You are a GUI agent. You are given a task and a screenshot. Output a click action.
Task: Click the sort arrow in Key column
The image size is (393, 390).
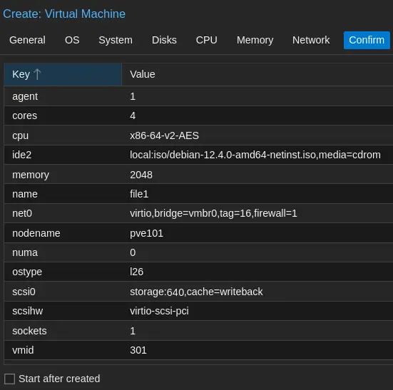pos(37,74)
